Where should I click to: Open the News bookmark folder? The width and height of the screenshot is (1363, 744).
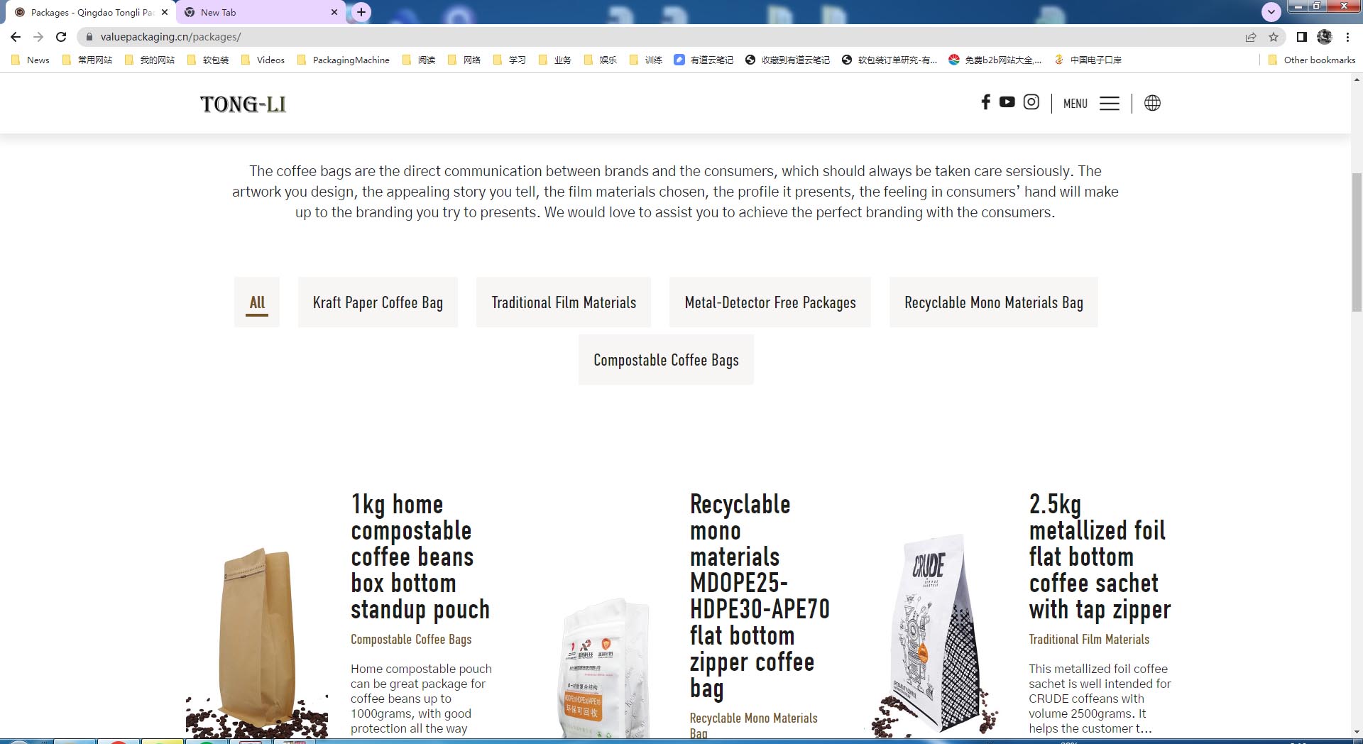(x=31, y=60)
